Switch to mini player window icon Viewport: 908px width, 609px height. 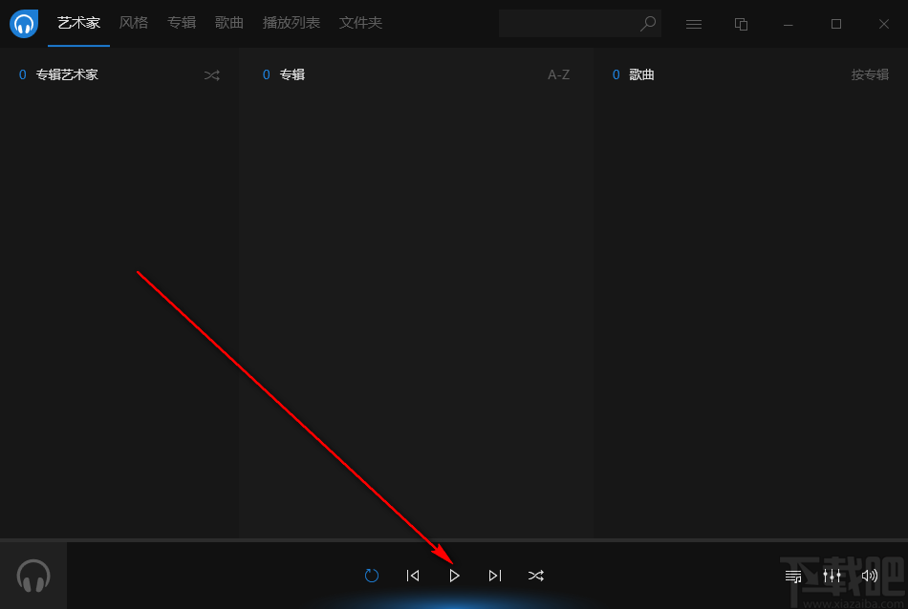[742, 24]
